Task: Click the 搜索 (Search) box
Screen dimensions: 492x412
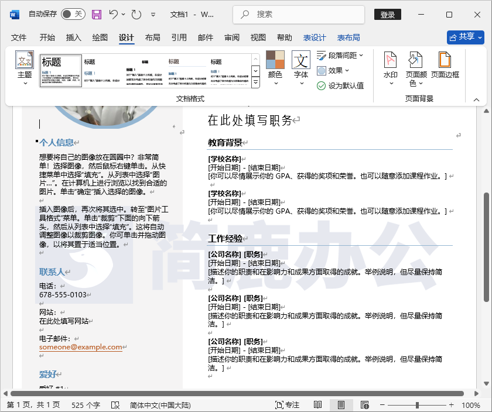Action: 299,14
